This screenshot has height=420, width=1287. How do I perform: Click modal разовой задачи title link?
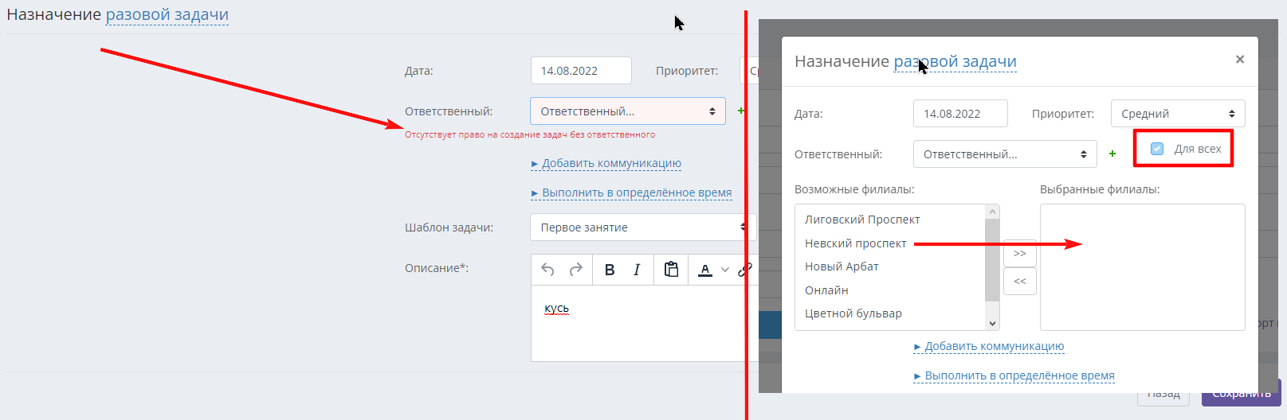tap(955, 61)
